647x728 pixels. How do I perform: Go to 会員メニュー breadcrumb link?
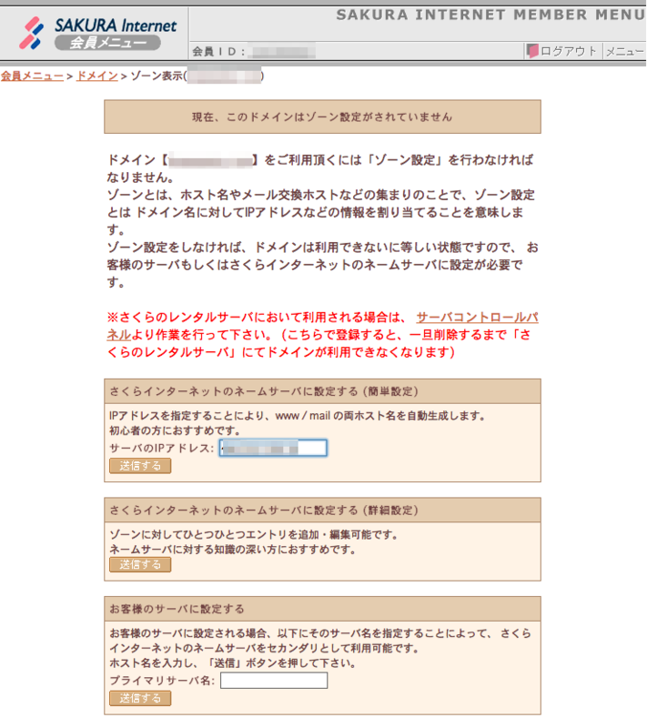pyautogui.click(x=32, y=76)
